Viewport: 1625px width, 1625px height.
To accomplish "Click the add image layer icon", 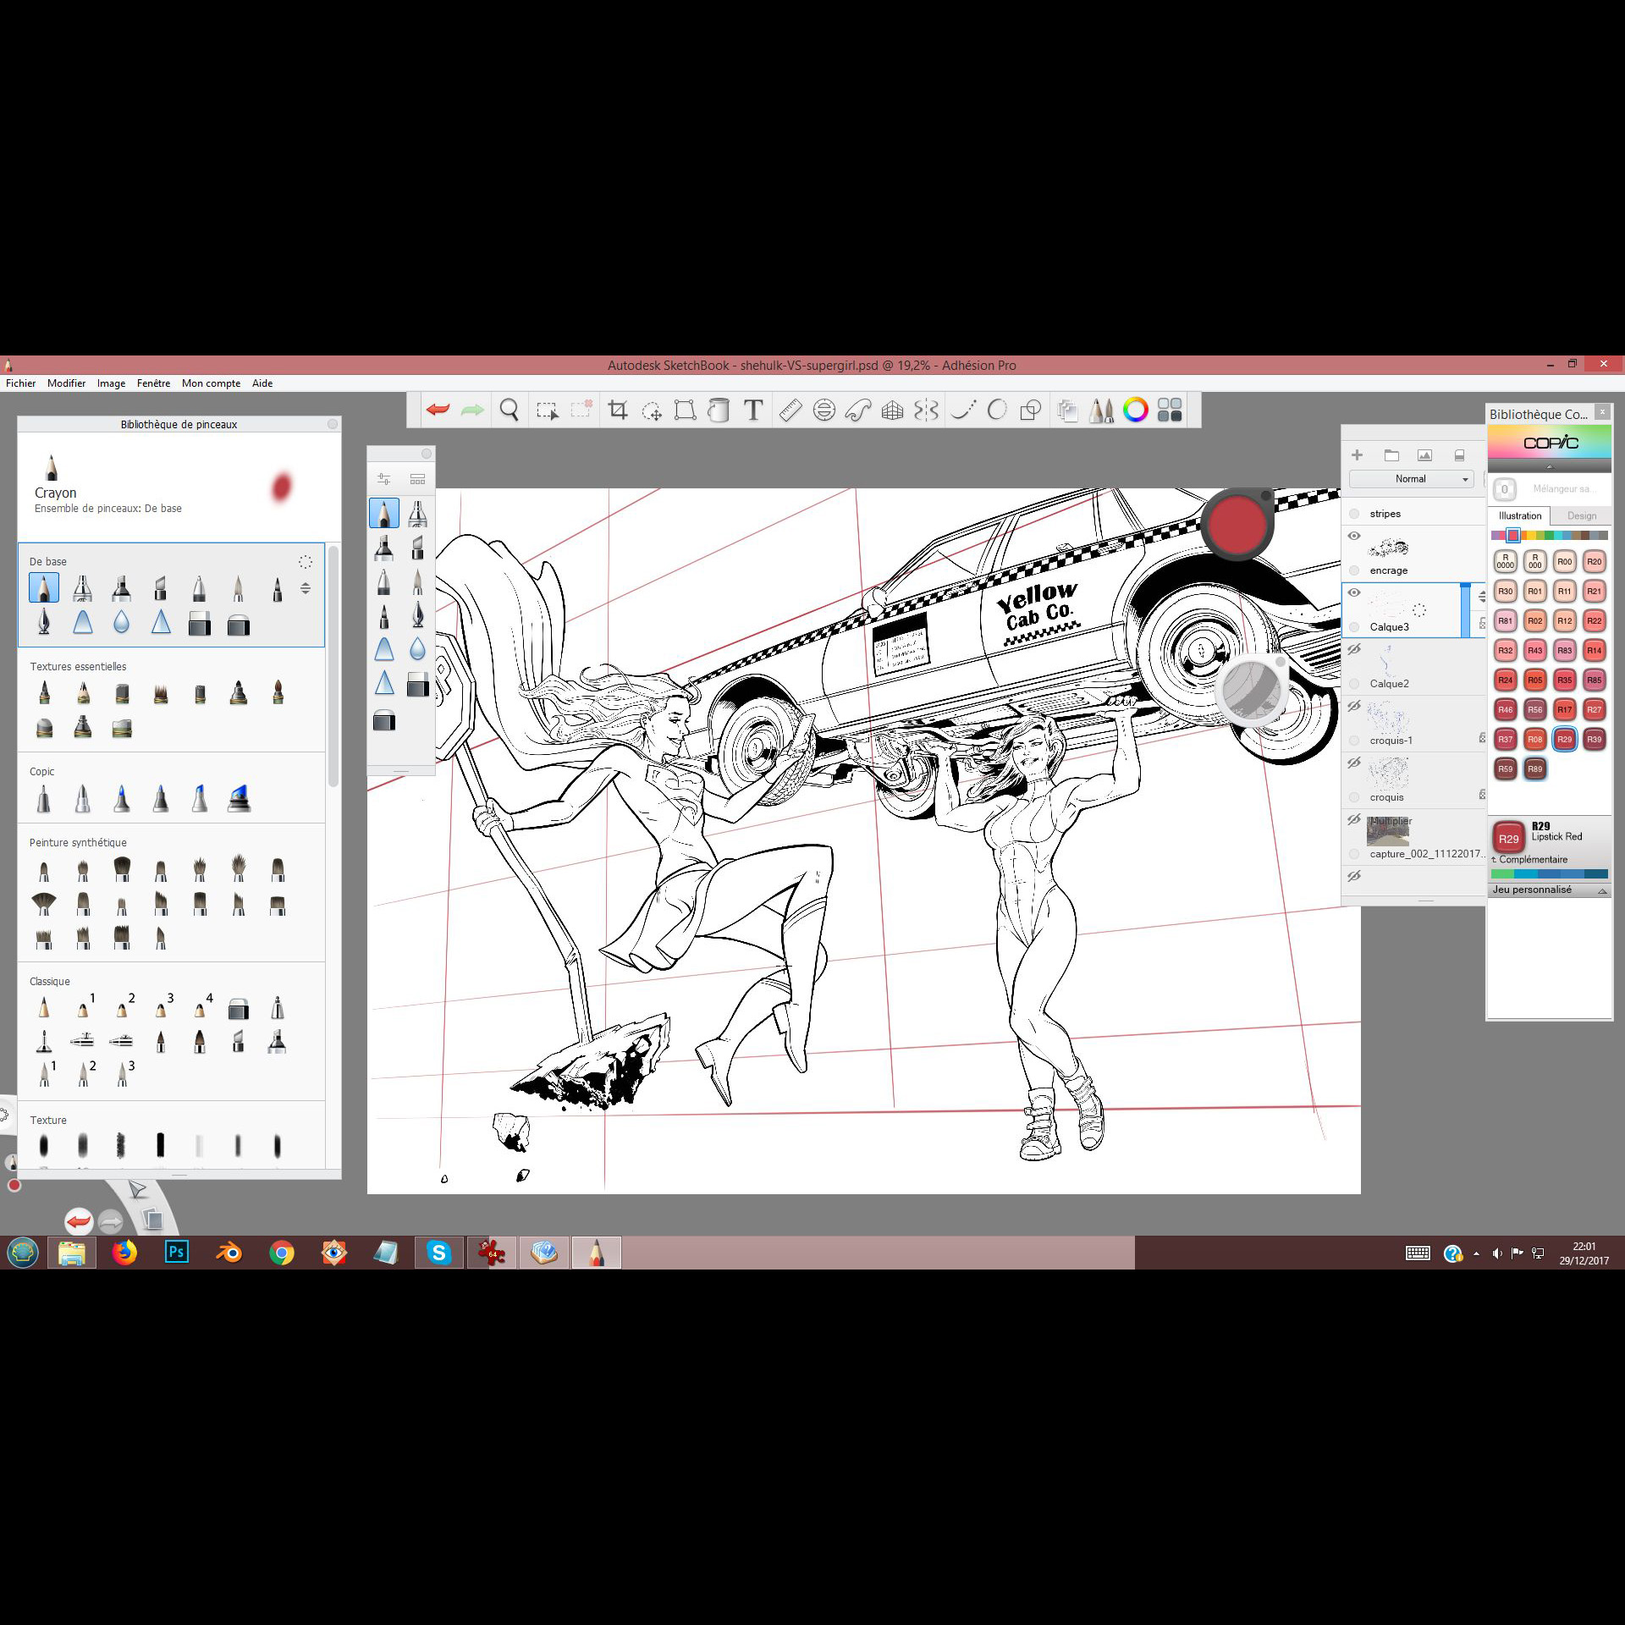I will click(x=1425, y=455).
